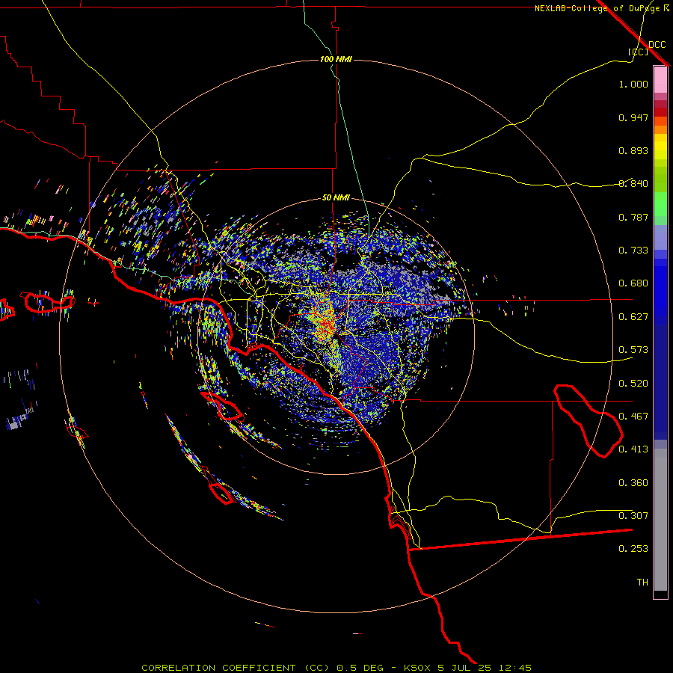
Task: Click the CORRELATION COEFFICIENT caption text
Action: 218,668
